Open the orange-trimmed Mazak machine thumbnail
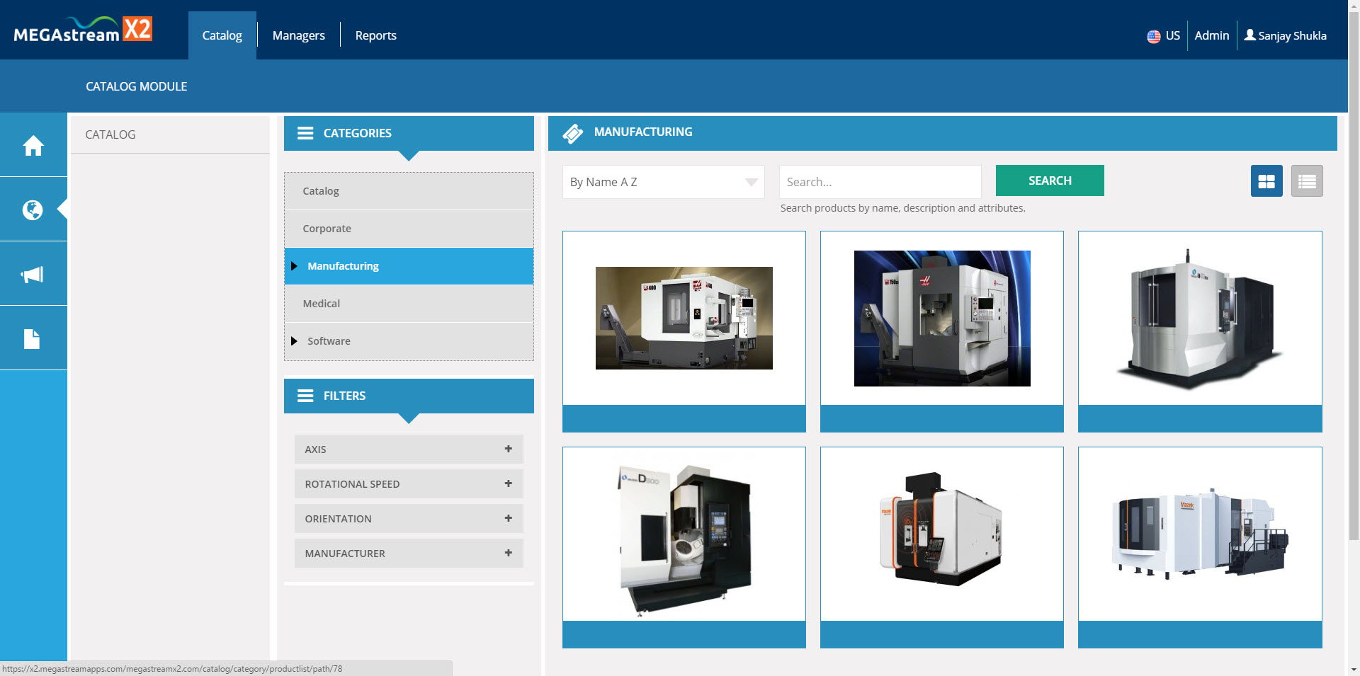 [x=942, y=528]
